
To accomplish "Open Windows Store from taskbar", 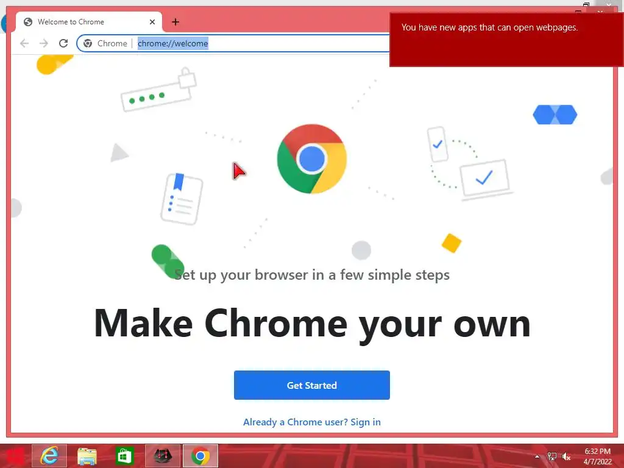I will [x=124, y=456].
